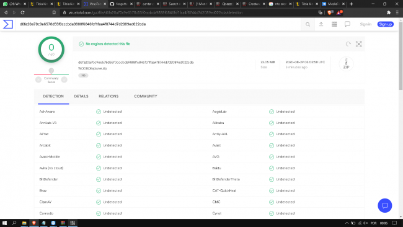Click the file size value text
The image size is (403, 227).
pos(268,62)
